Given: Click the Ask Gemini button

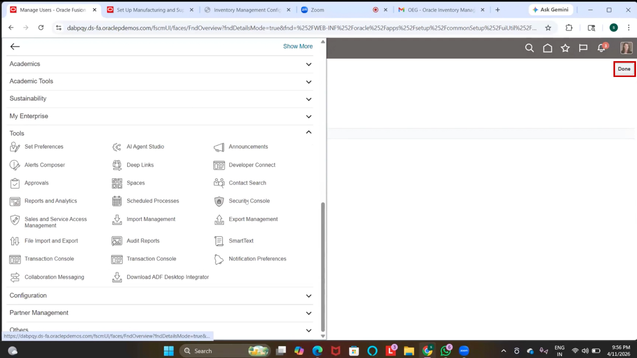Looking at the screenshot, I should (x=551, y=10).
